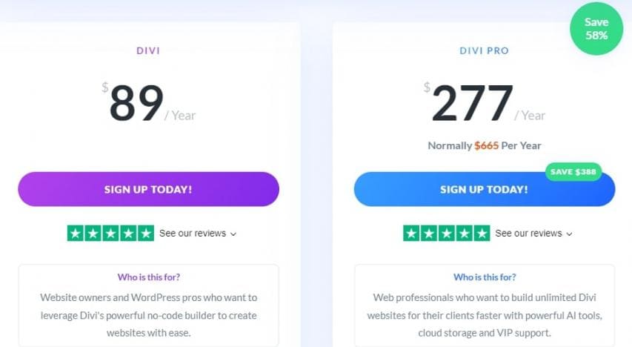Click the purple Sign Up Today button under Divi
Image resolution: width=632 pixels, height=347 pixels.
[x=148, y=189]
